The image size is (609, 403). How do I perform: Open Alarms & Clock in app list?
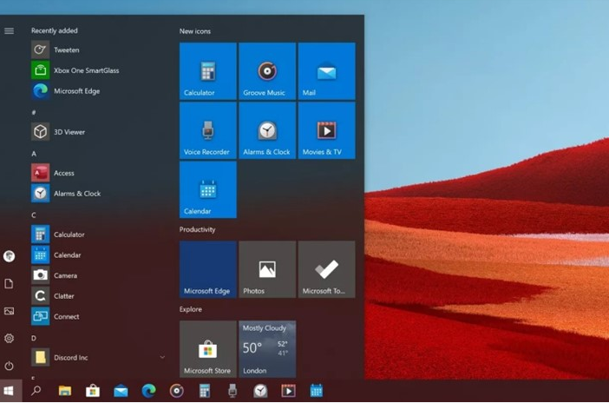point(97,194)
